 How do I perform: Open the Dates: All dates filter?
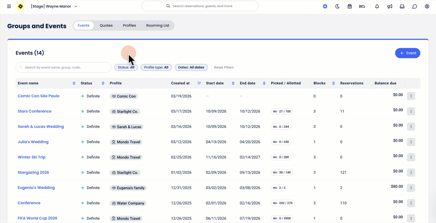[x=191, y=67]
